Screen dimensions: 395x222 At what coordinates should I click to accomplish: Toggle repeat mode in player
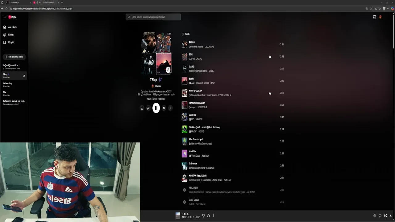380,216
